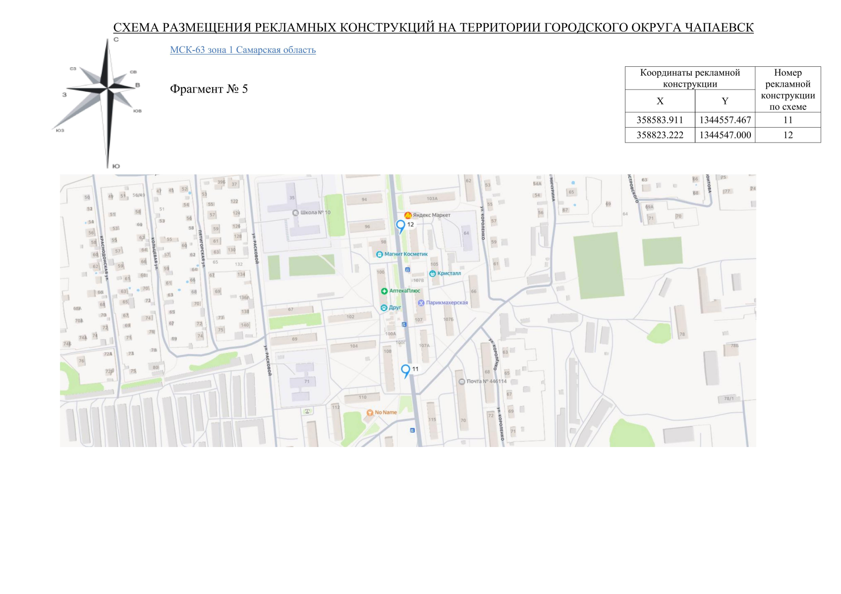This screenshot has height=594, width=841.
Task: Click the document title about Чапаевск
Action: pos(433,28)
